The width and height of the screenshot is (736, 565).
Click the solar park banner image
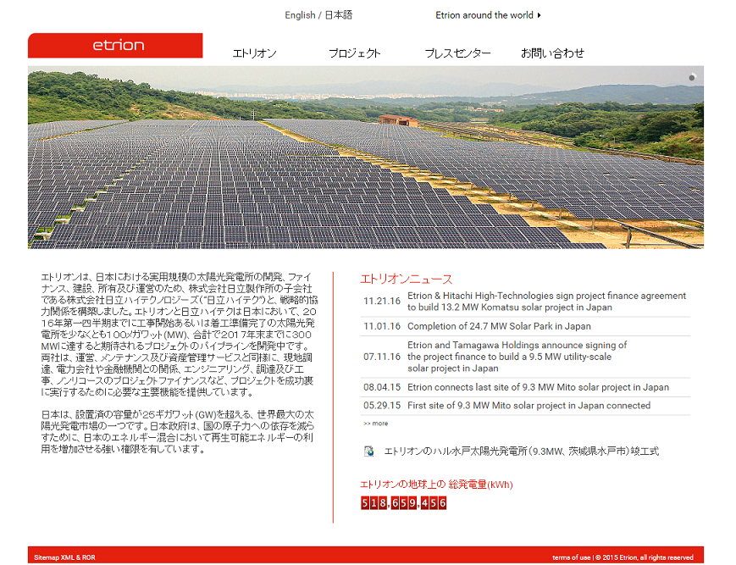(x=366, y=158)
